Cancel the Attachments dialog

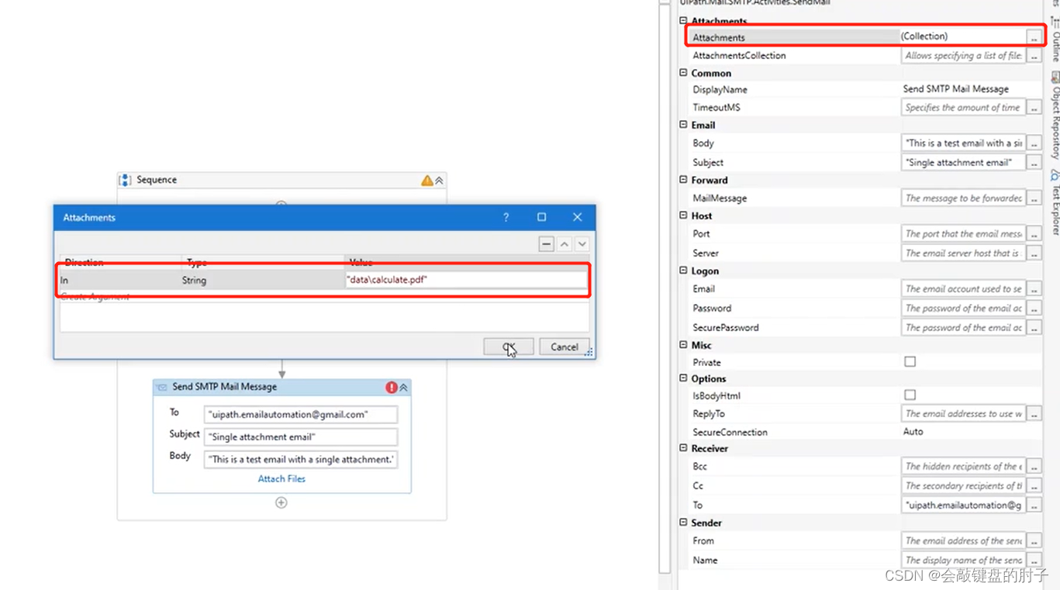[565, 347]
